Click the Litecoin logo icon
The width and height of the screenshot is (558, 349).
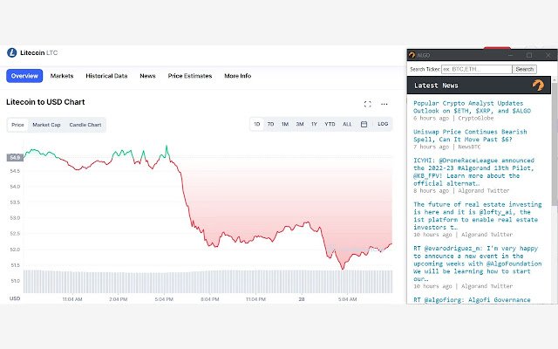coord(12,52)
